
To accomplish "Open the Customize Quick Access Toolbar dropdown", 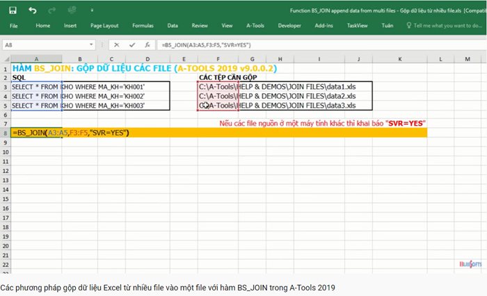I will 92,10.
